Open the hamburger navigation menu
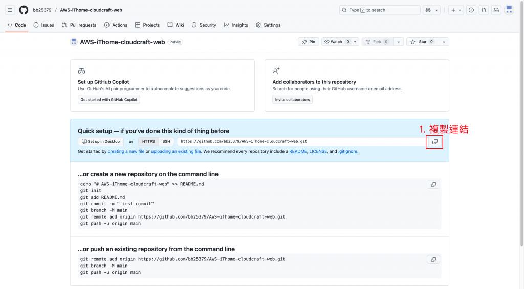This screenshot has width=524, height=289. pos(10,10)
